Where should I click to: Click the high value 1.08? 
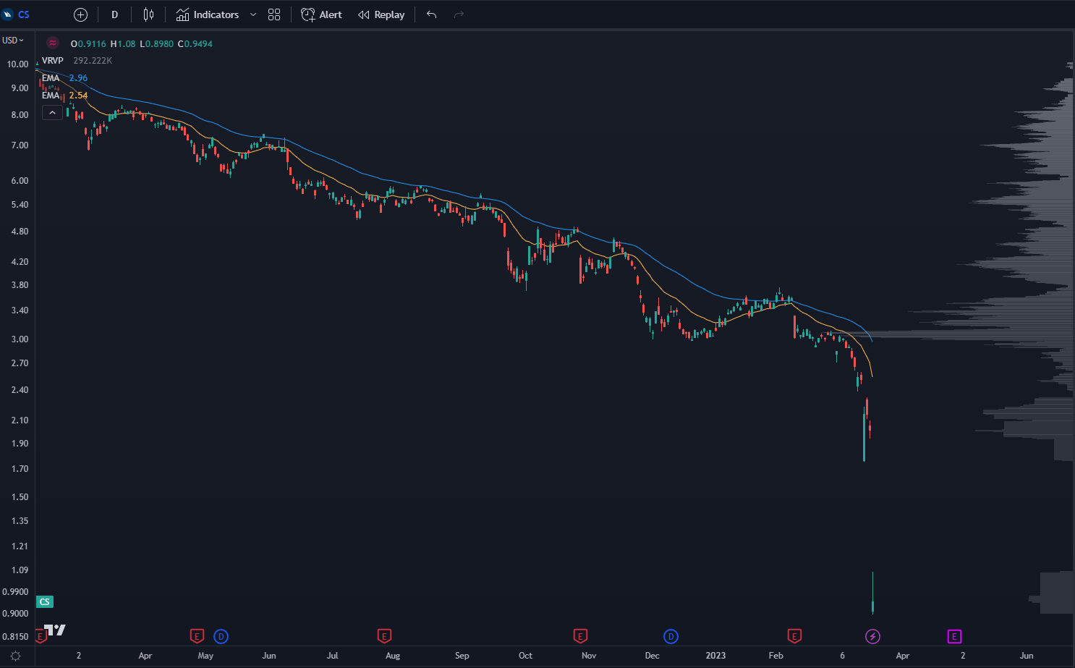127,44
